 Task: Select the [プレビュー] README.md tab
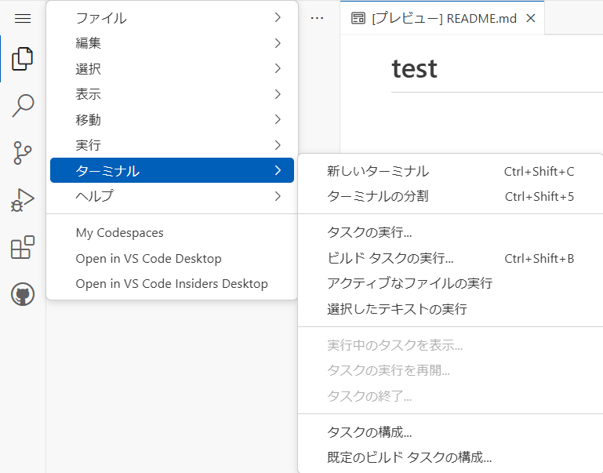pyautogui.click(x=442, y=18)
